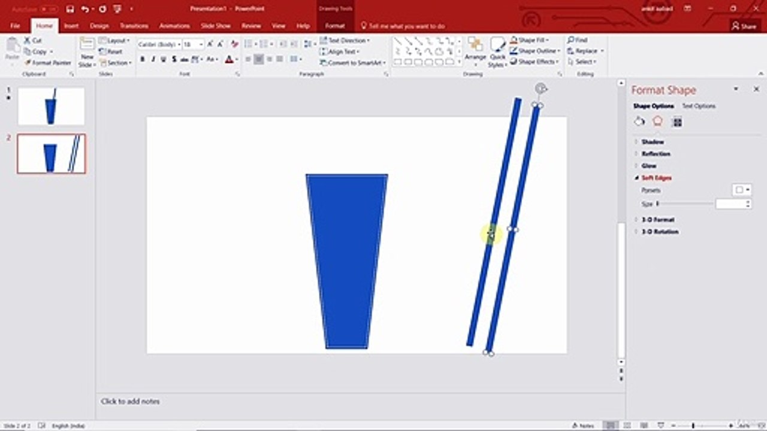
Task: Open the Arrange menu
Action: coord(475,53)
